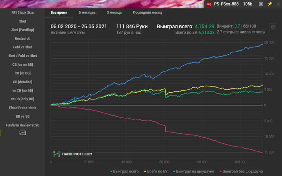The width and height of the screenshot is (282, 176).
Task: Toggle the "Выиграл всего" legend series
Action: coord(124,172)
